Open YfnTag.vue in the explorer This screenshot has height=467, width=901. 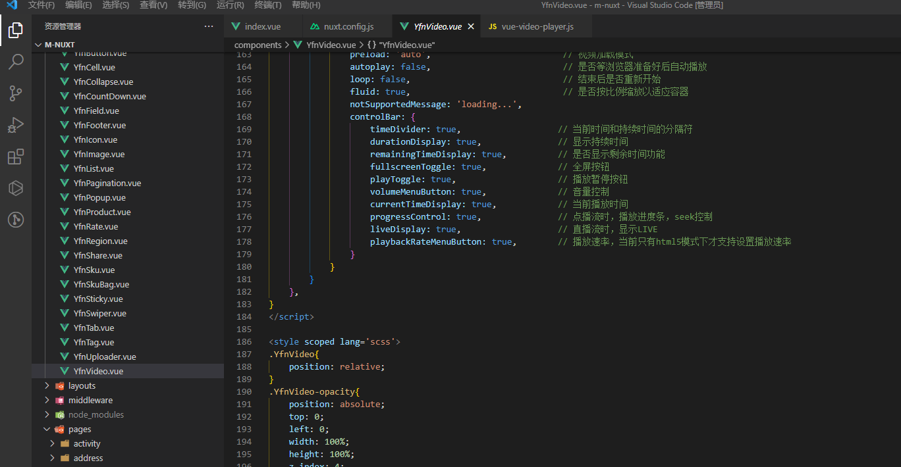tap(128, 343)
